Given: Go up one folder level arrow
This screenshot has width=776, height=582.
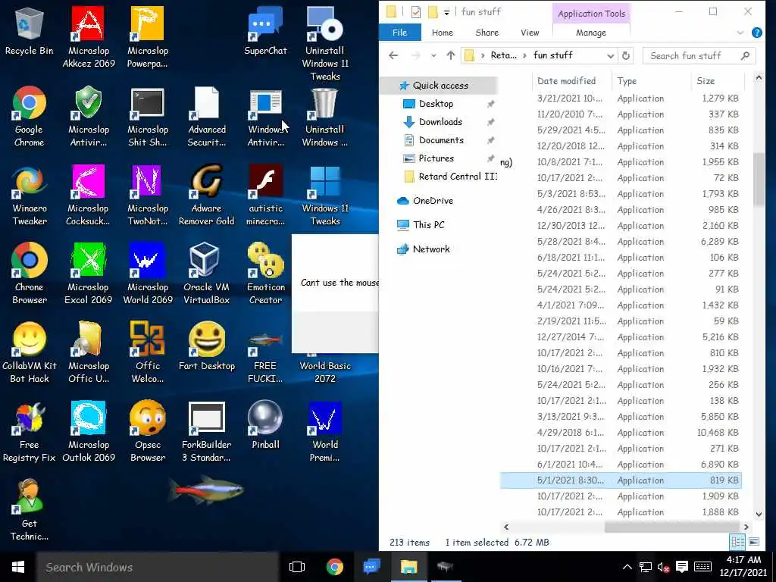Looking at the screenshot, I should coord(450,55).
